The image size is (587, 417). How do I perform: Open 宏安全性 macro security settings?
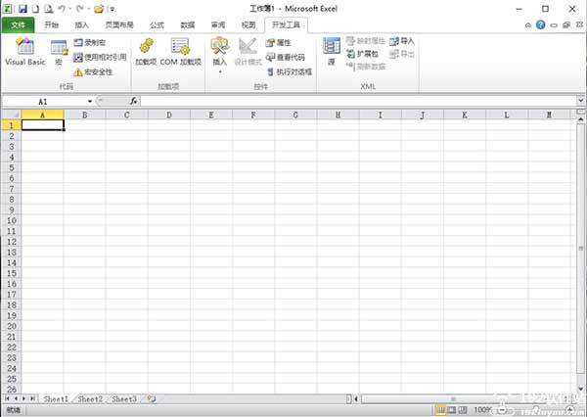(94, 71)
